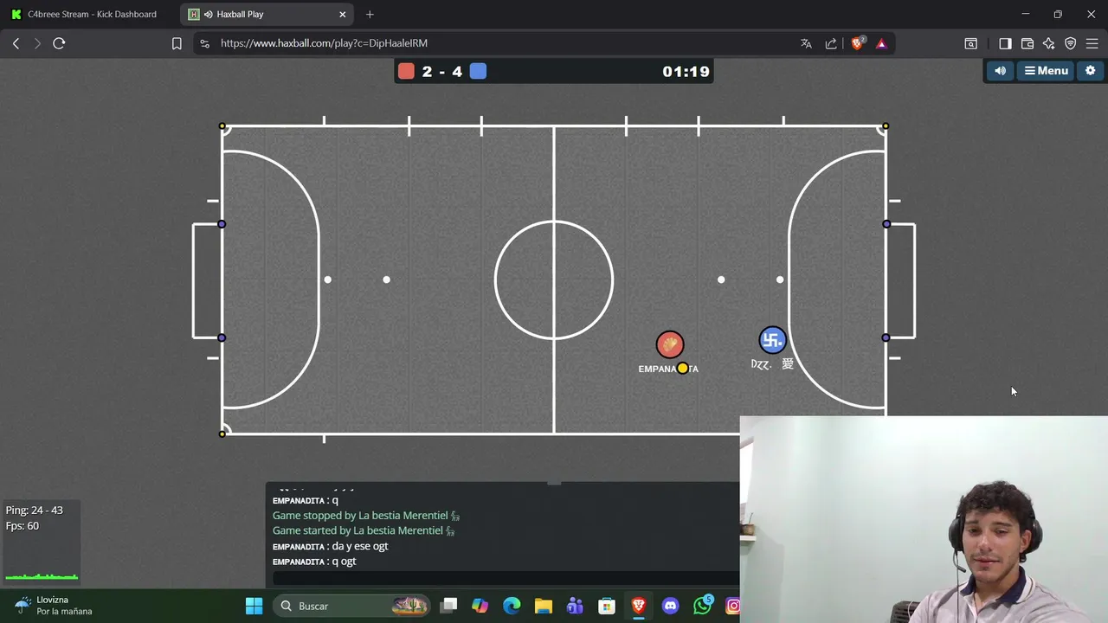Screen dimensions: 1108x623
Task: Bookmark this page
Action: point(177,43)
